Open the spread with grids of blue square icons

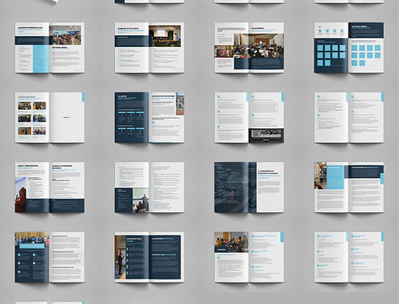(349, 47)
